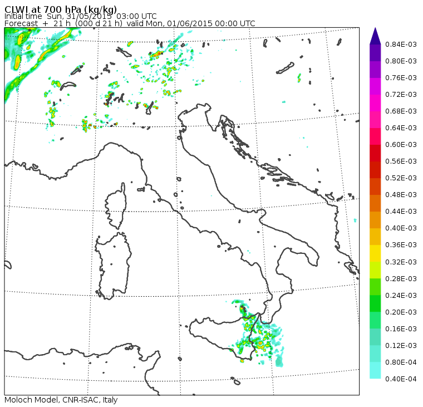Click the lightest cyan swatch at the colorbar bottom

(x=375, y=370)
